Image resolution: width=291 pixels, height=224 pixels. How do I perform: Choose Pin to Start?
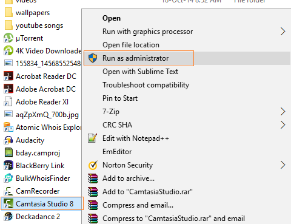click(120, 98)
